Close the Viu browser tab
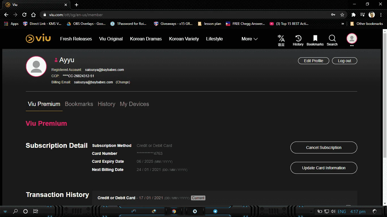The image size is (387, 217). (x=66, y=5)
